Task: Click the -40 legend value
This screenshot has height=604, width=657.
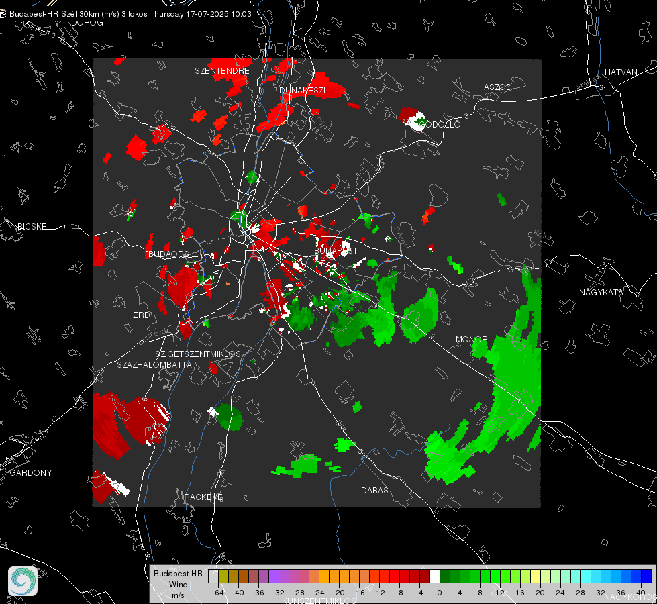Action: [238, 593]
